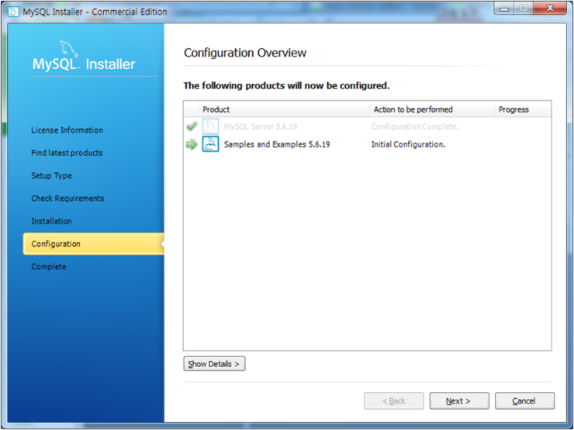Screen dimensions: 574x430
Task: Select the License Information step
Action: pos(67,130)
